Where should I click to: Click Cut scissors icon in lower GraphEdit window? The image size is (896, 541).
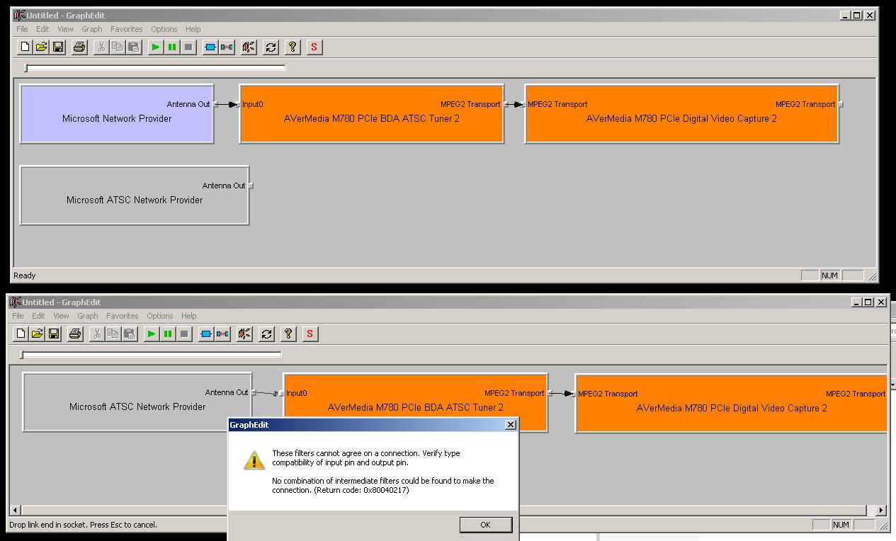coord(96,334)
